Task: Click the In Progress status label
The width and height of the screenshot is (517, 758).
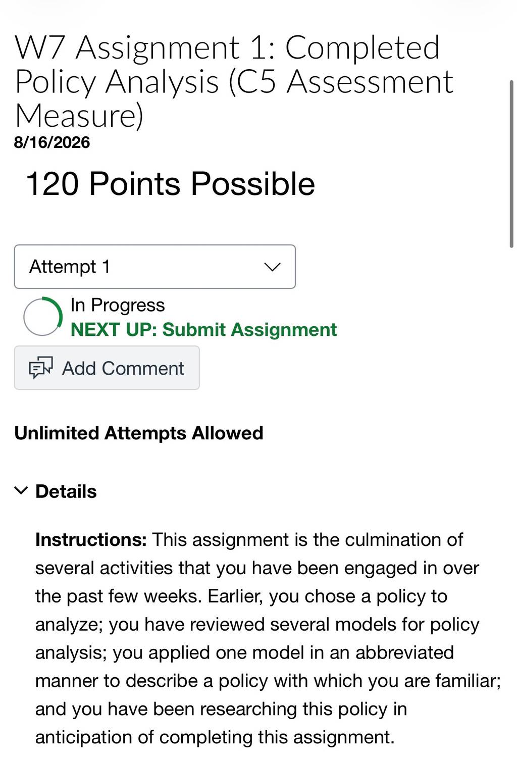Action: click(118, 305)
